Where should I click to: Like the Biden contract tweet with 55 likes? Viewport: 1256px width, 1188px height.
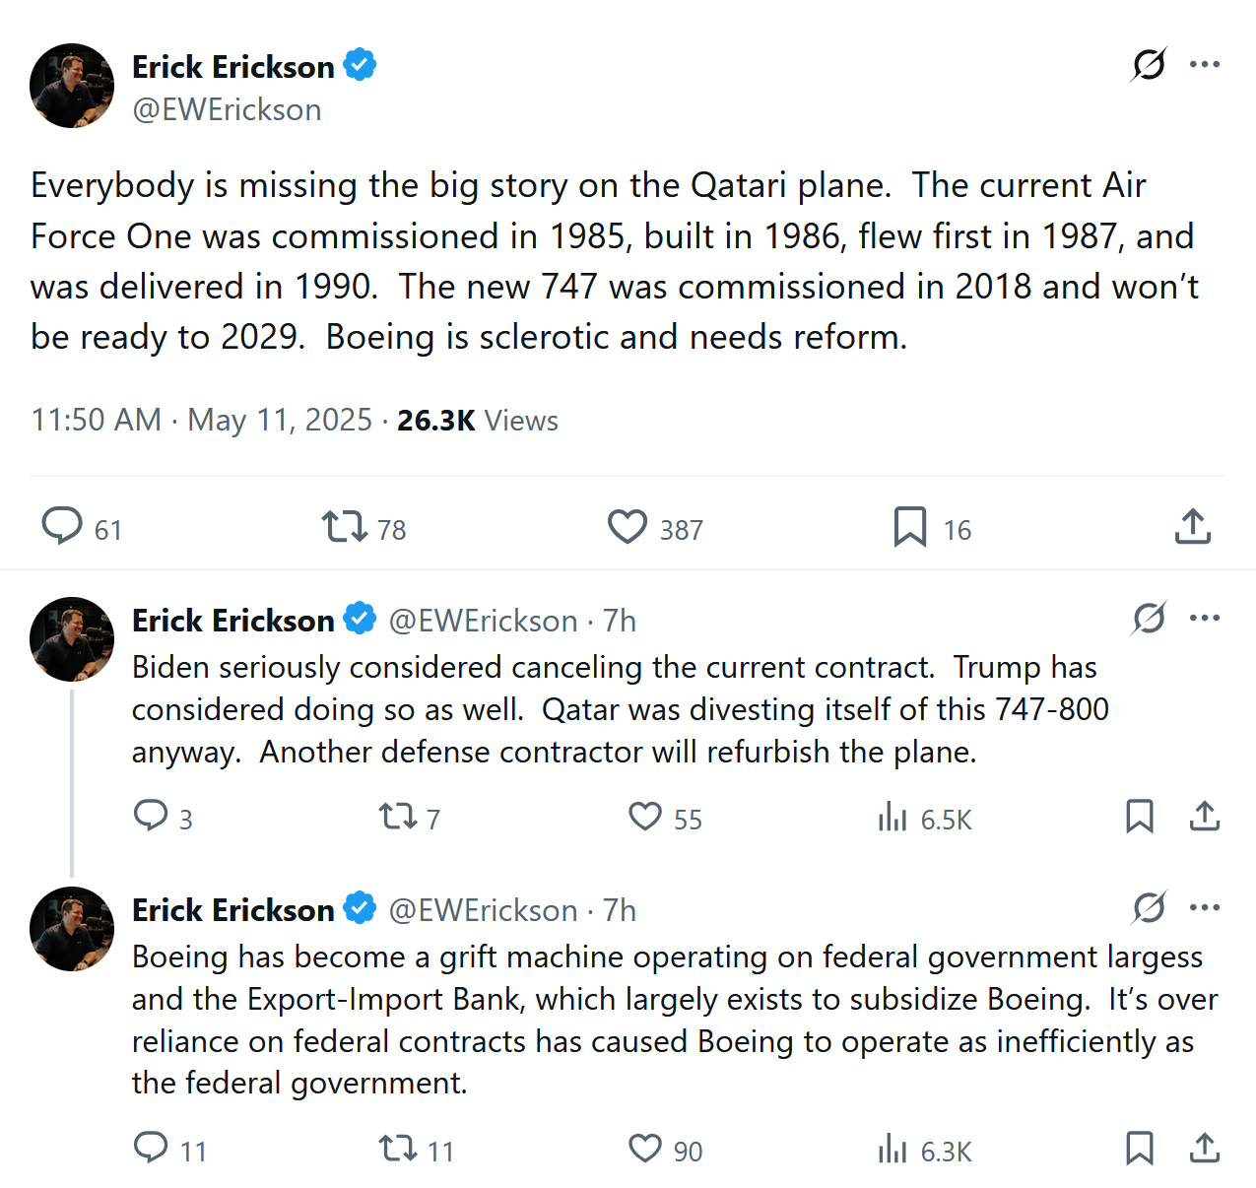tap(645, 817)
